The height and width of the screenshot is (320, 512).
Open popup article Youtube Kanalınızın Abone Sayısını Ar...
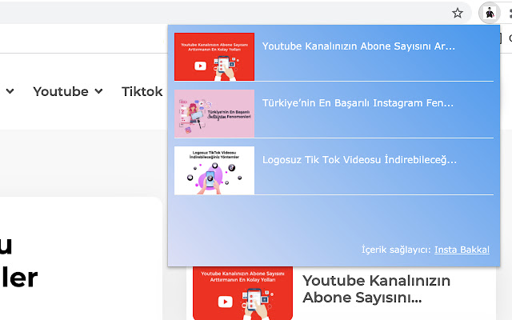[358, 46]
